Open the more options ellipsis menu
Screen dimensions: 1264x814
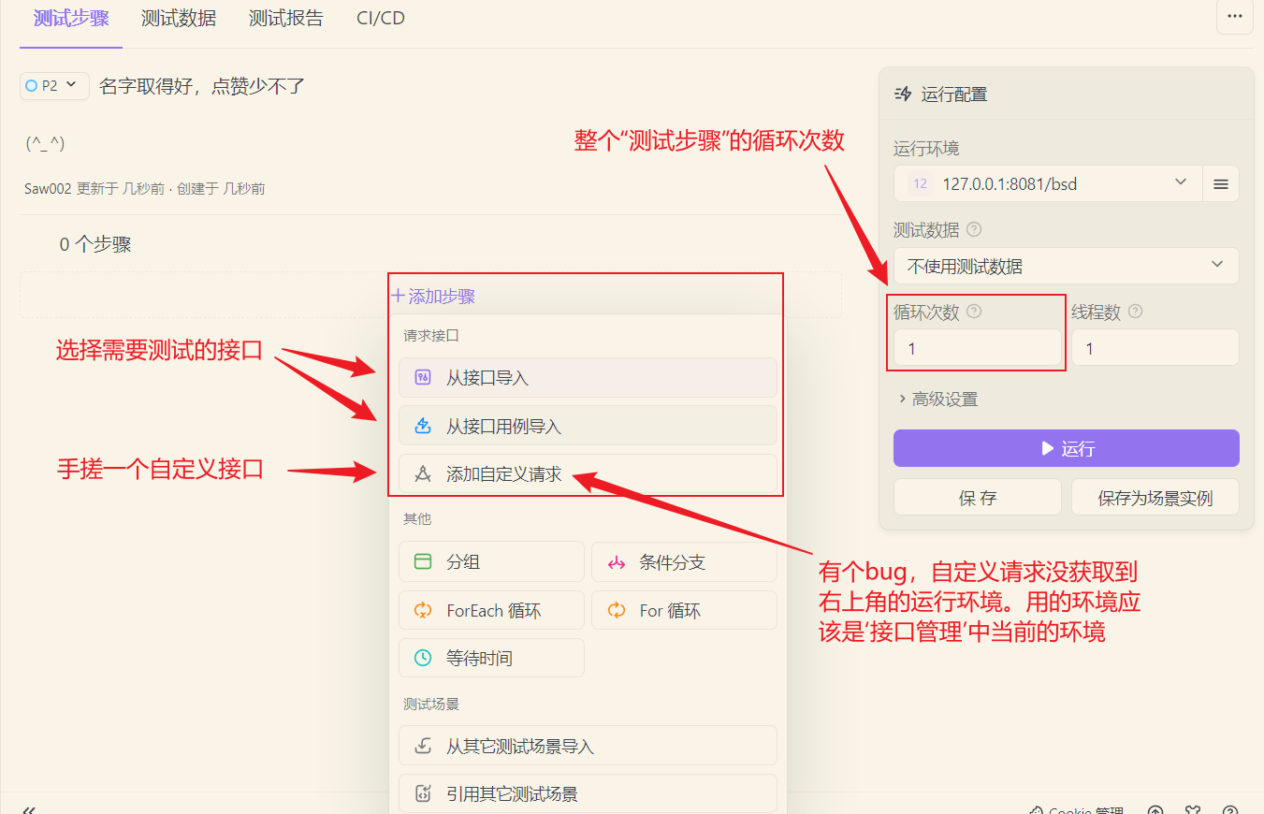1234,17
